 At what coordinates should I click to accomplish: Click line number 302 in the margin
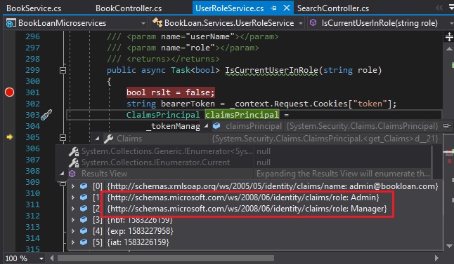click(32, 104)
